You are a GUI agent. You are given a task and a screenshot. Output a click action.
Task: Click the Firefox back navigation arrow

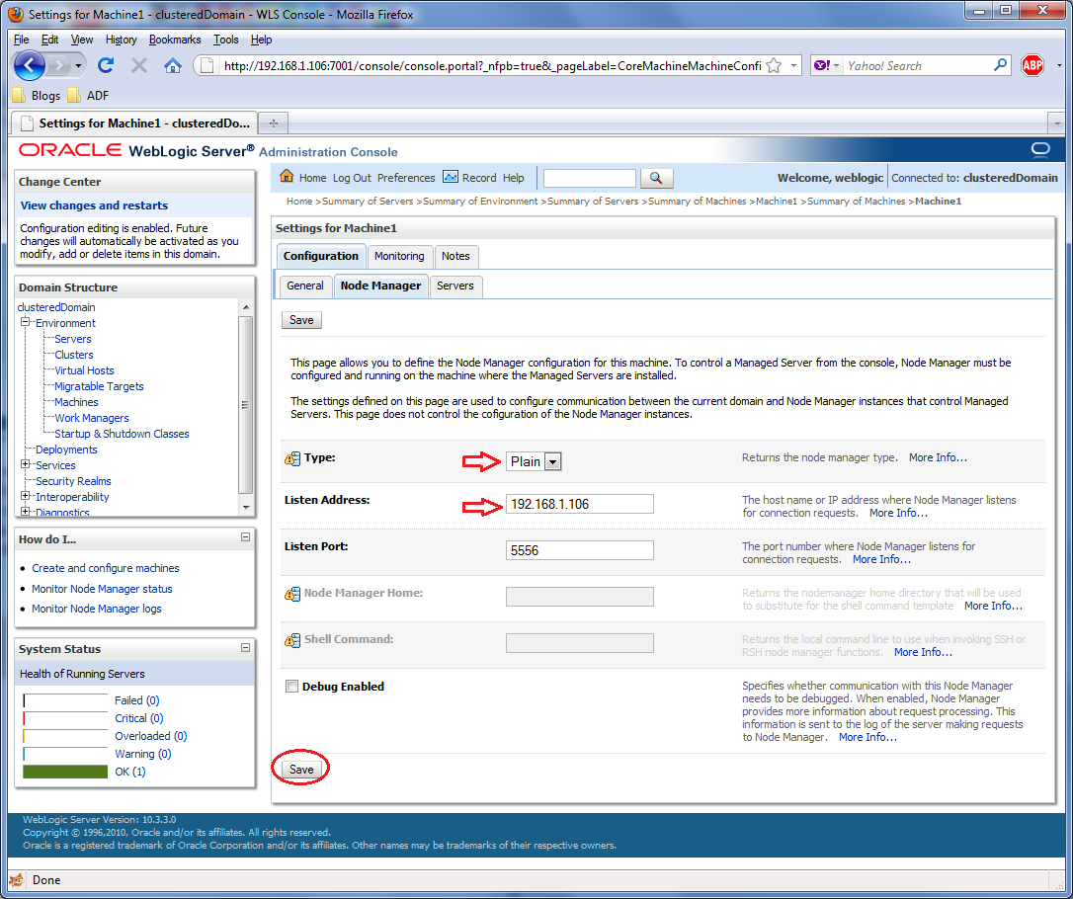tap(30, 65)
